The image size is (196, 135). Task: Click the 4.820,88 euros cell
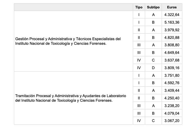tap(172, 38)
